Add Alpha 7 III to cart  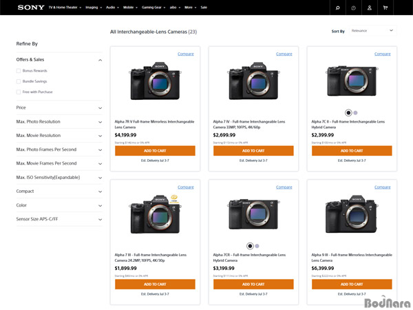click(155, 284)
